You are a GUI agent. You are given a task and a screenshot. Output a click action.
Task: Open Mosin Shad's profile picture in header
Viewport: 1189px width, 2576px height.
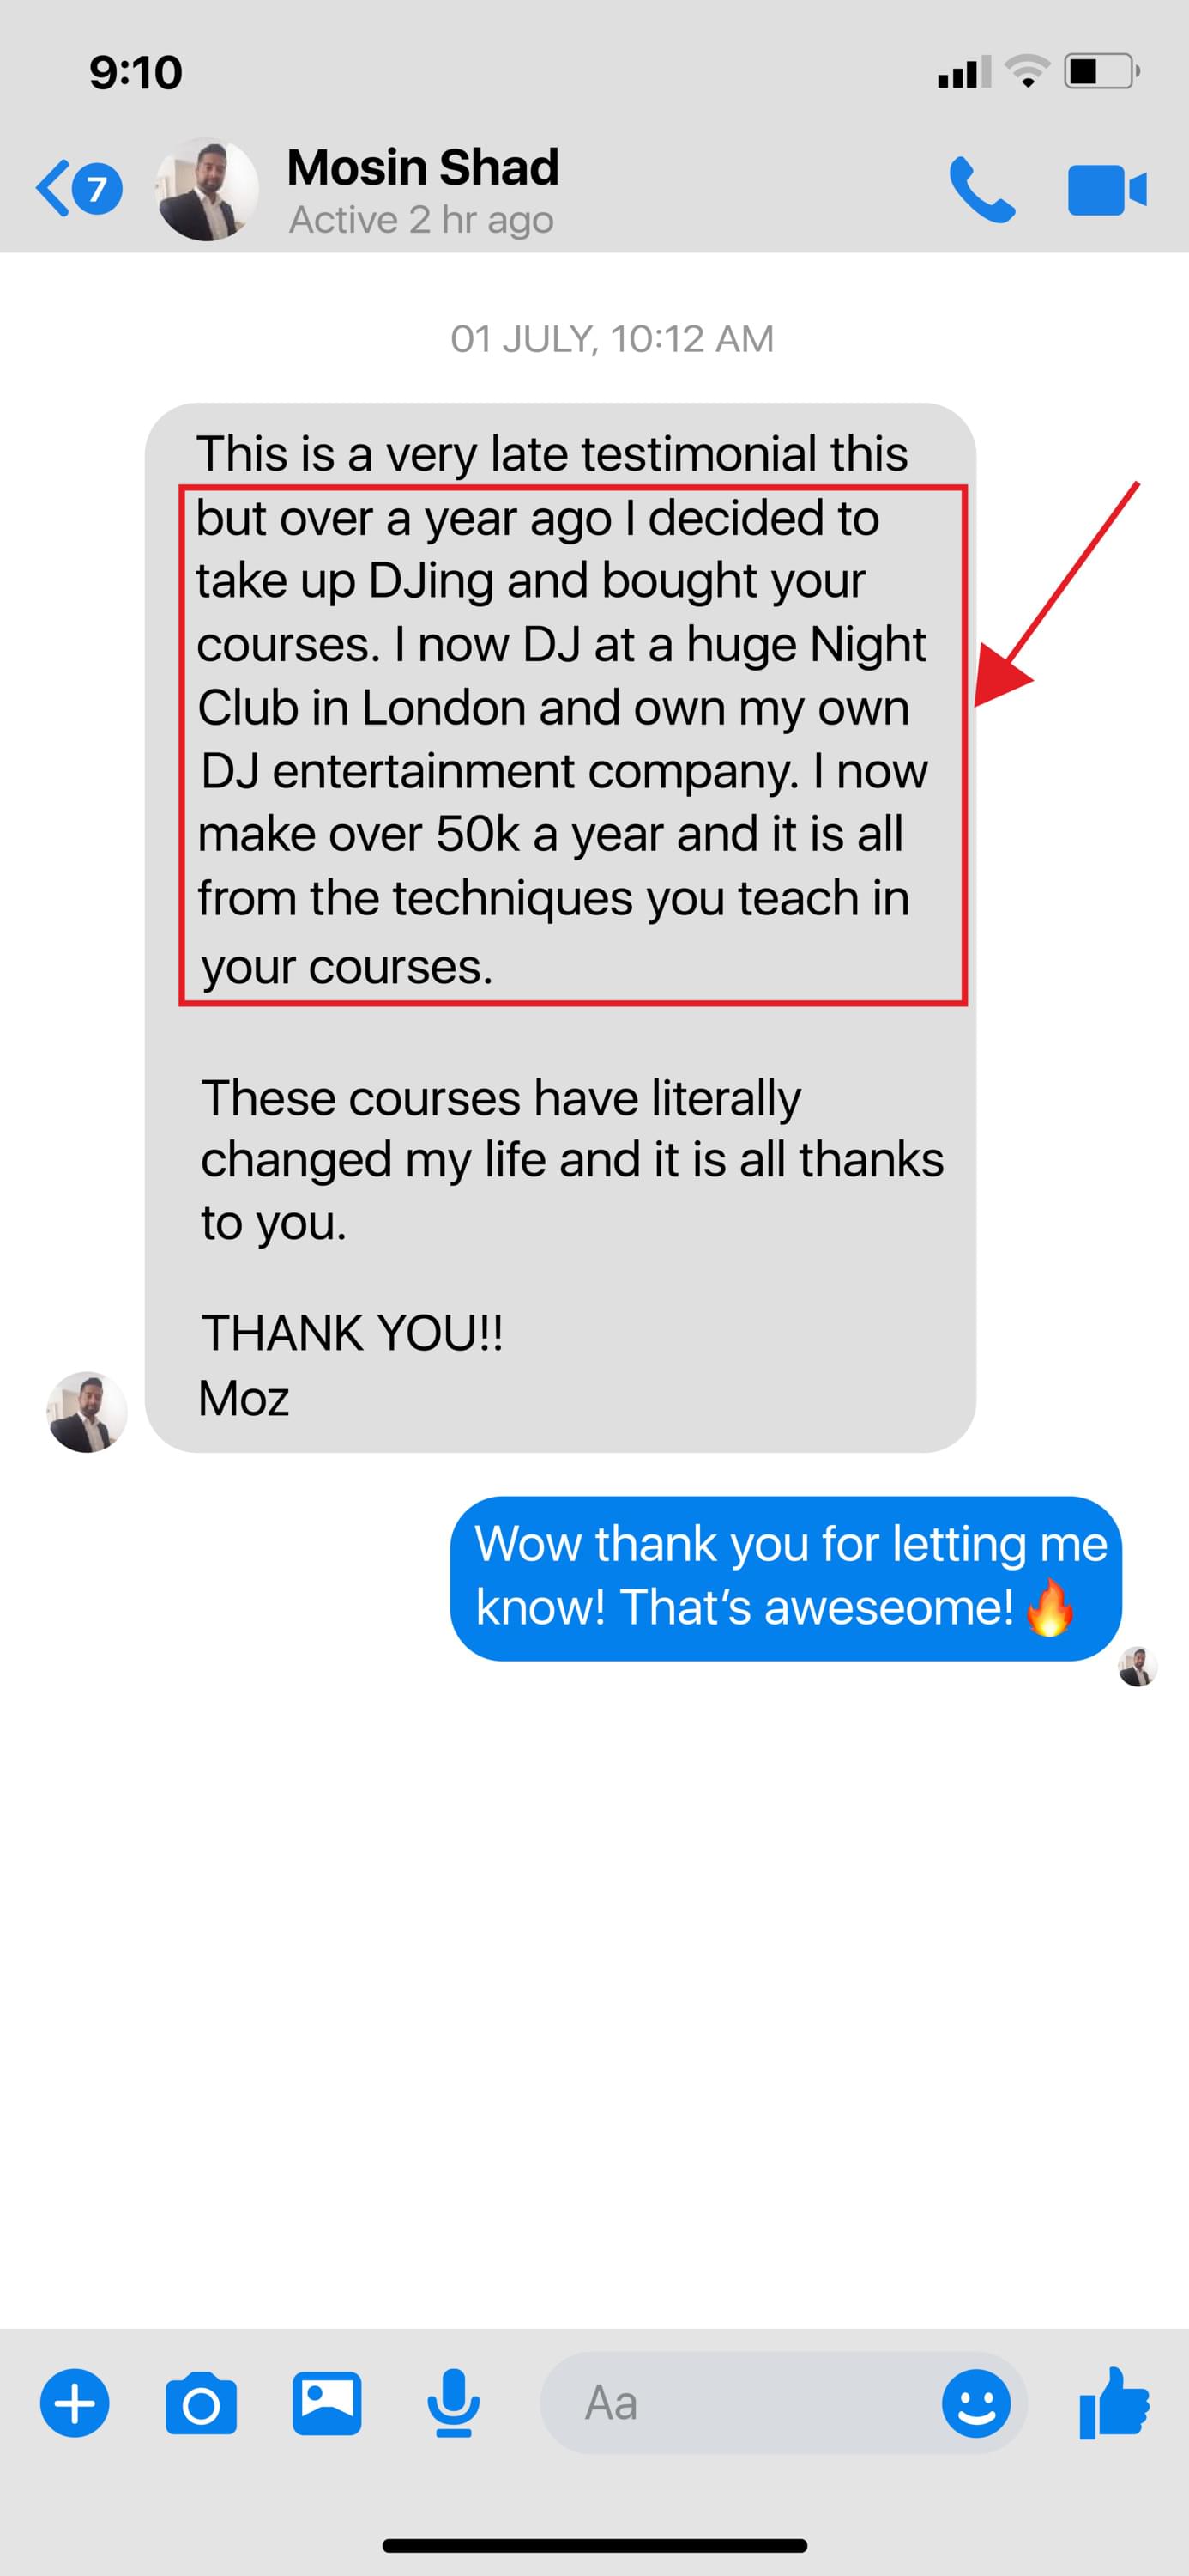point(207,189)
